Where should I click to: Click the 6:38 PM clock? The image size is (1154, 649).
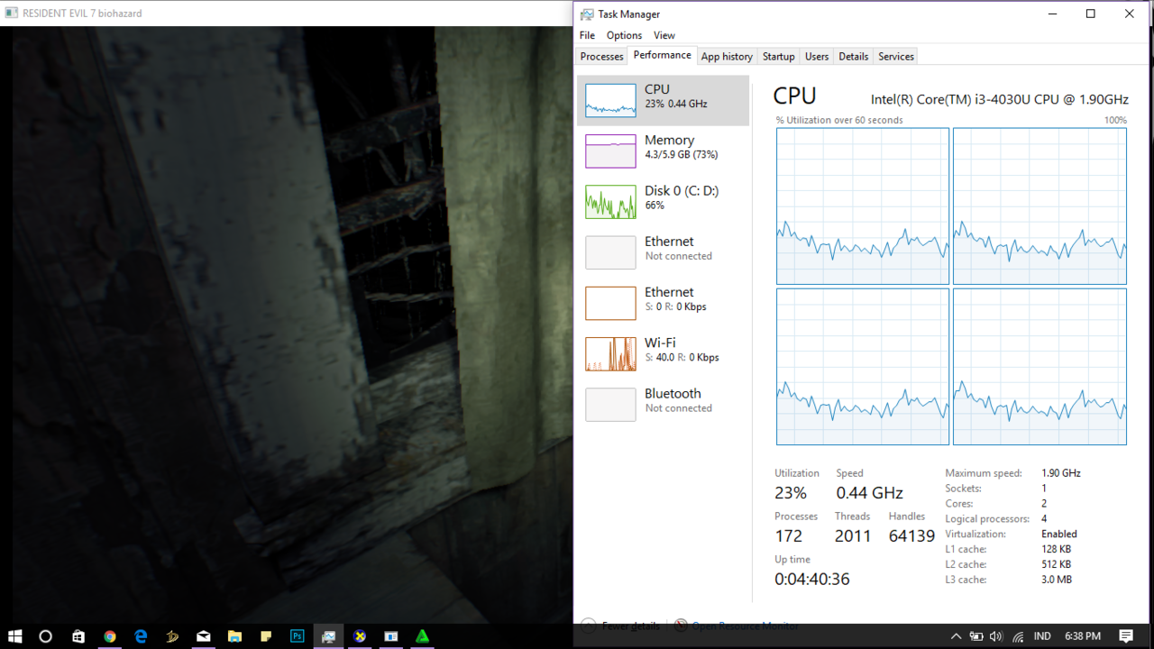pyautogui.click(x=1083, y=636)
